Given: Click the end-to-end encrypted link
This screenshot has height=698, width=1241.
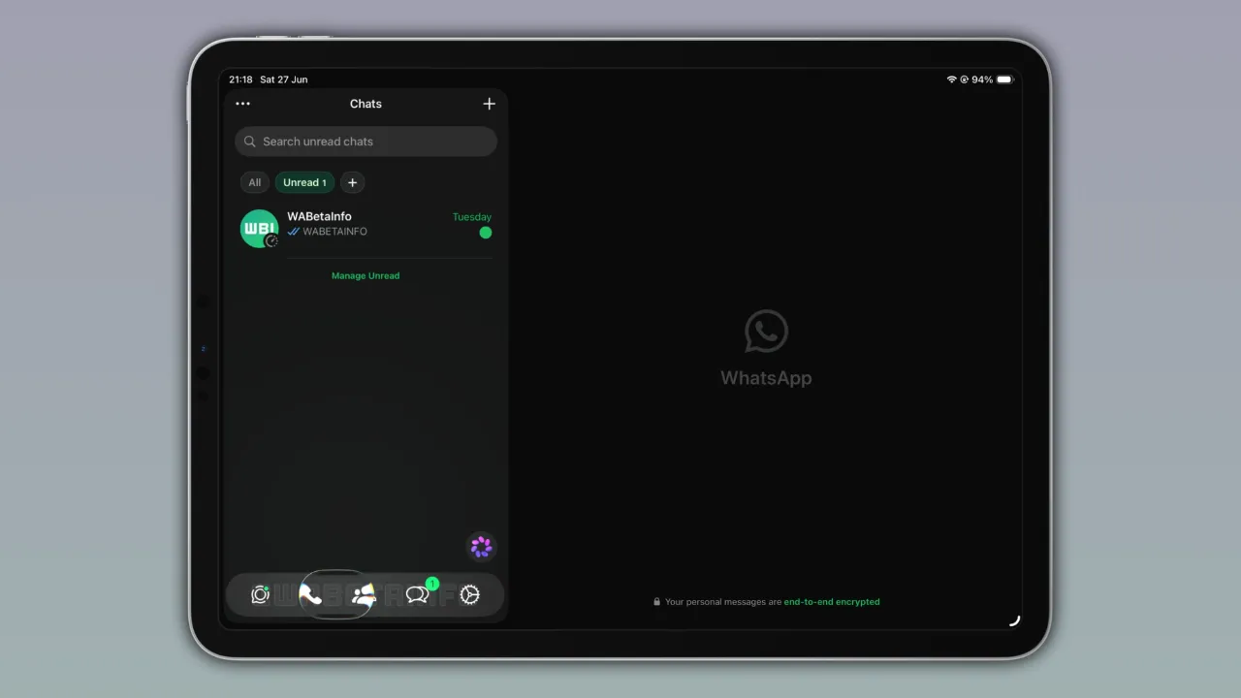Looking at the screenshot, I should pos(832,602).
